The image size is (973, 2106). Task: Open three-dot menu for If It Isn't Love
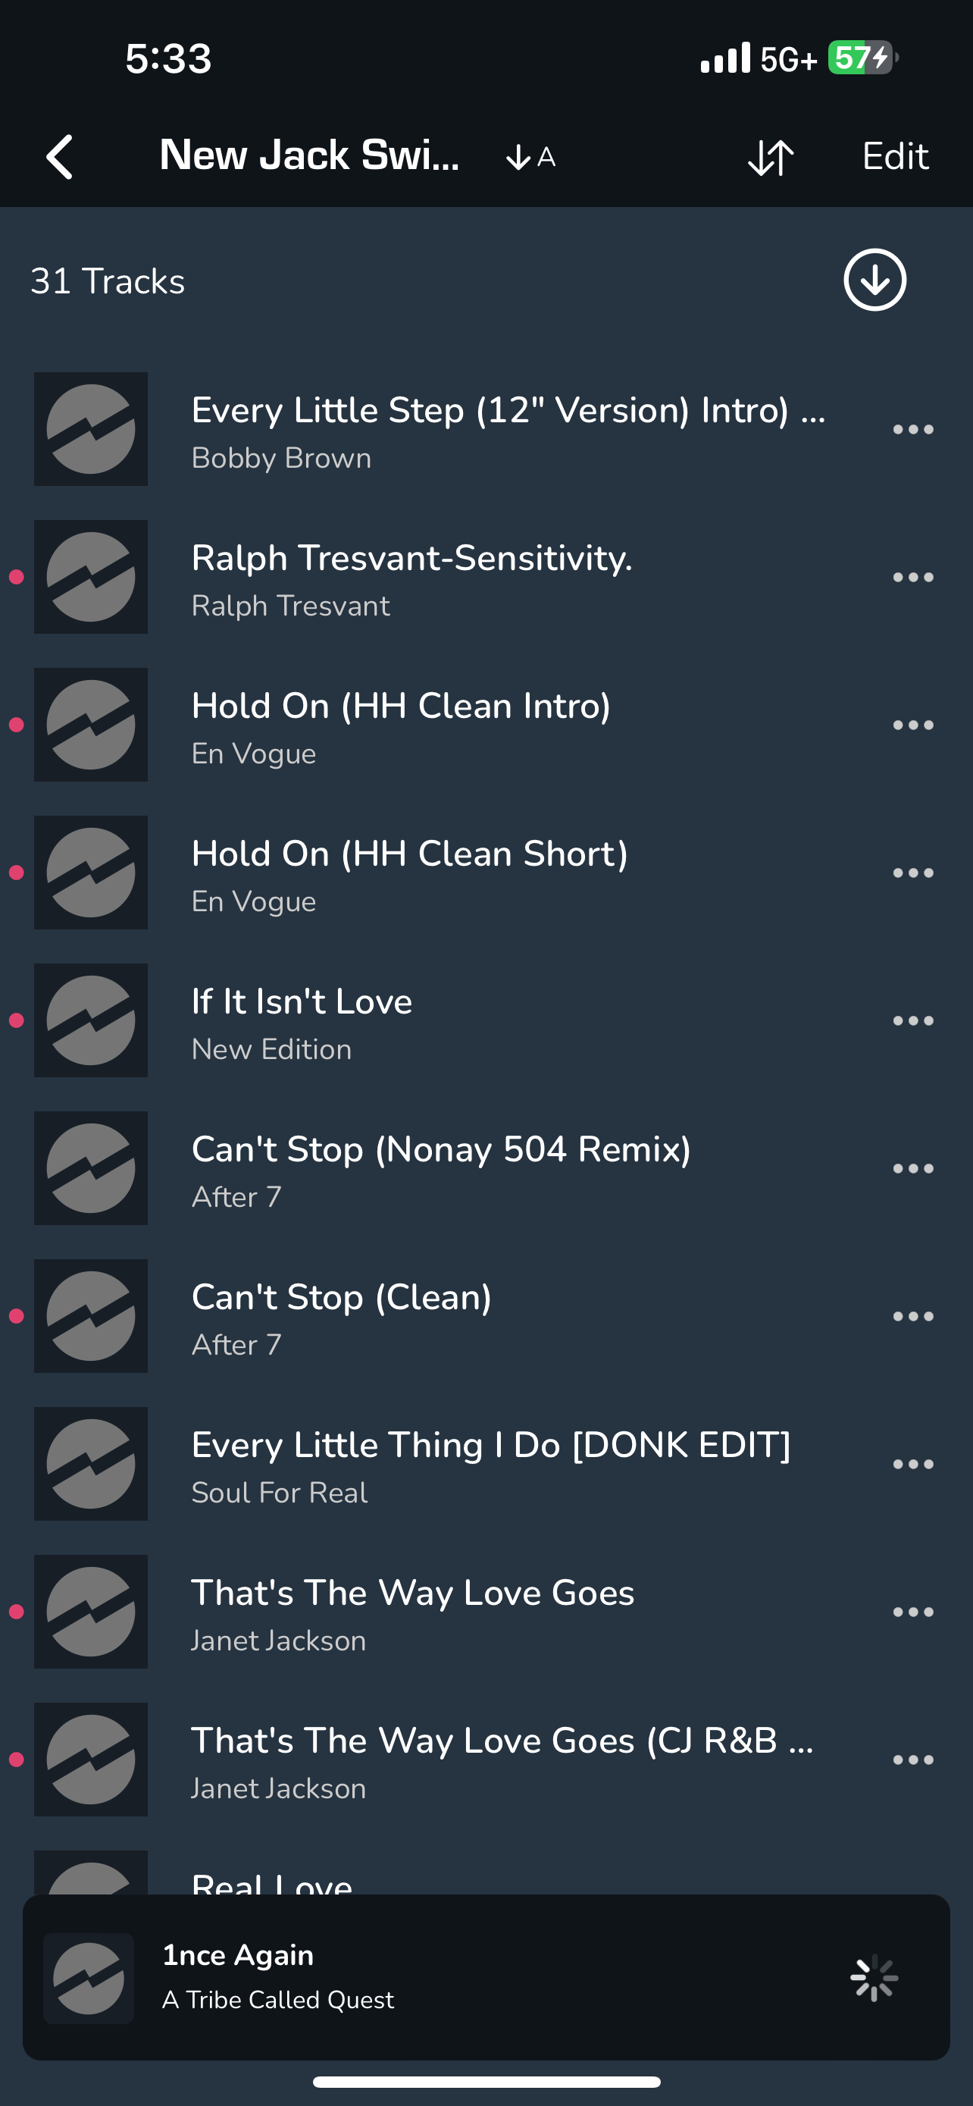[912, 1020]
